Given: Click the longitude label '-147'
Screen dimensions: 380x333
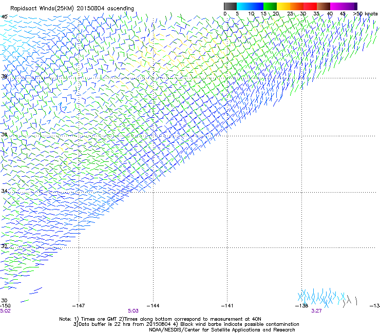Looking at the screenshot, I should point(79,306).
